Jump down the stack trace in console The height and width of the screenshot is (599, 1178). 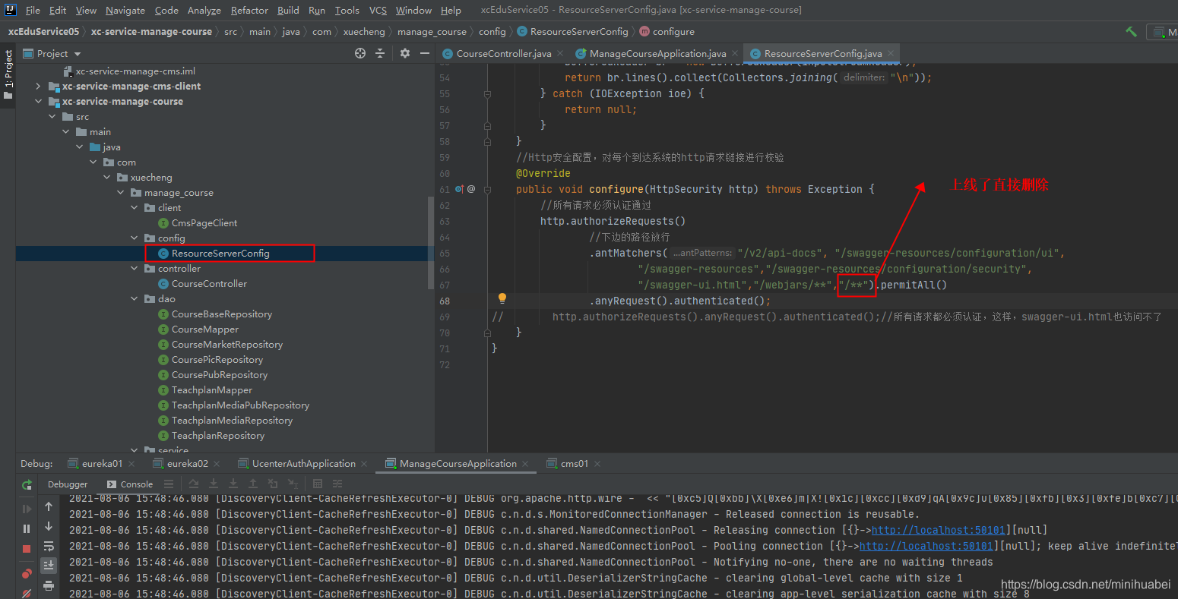[x=49, y=526]
